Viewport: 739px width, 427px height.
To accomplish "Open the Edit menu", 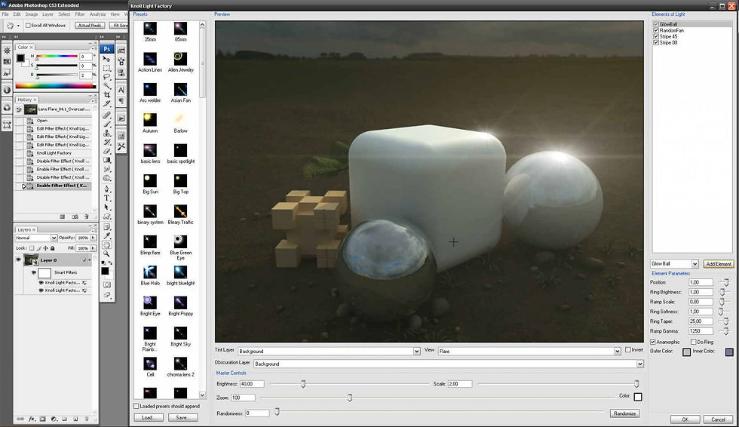I will click(17, 14).
